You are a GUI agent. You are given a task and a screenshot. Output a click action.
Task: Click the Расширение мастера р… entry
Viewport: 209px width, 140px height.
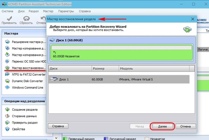click(x=29, y=42)
